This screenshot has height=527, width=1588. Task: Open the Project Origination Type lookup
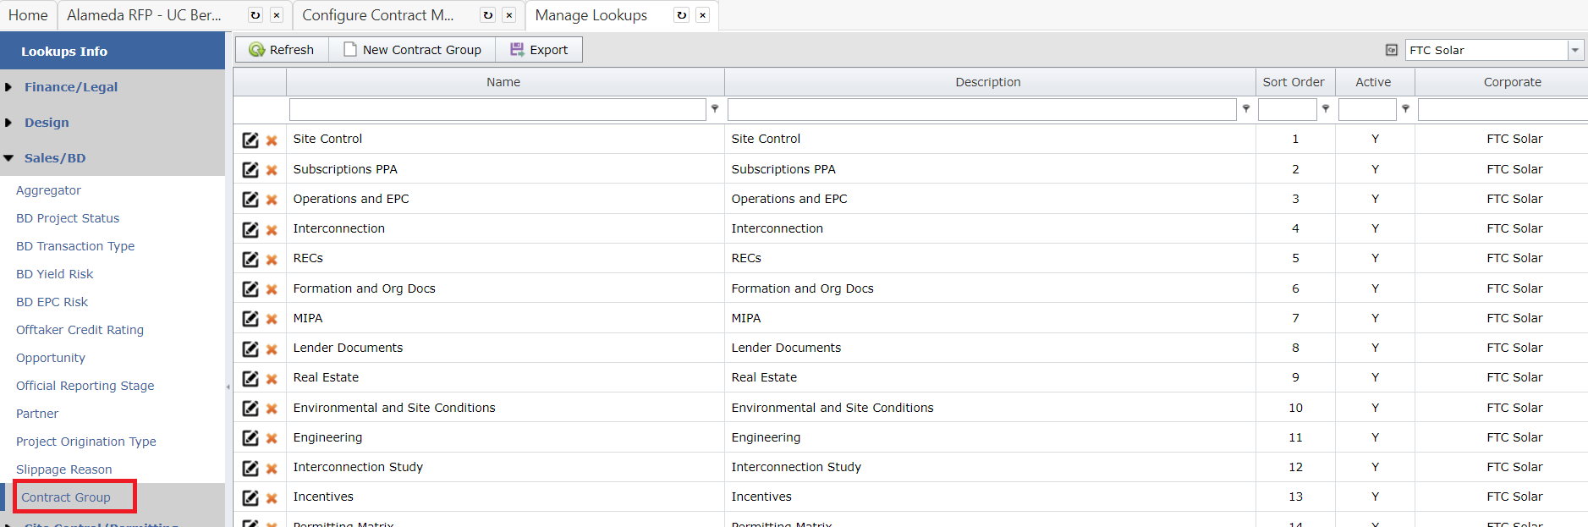[85, 442]
